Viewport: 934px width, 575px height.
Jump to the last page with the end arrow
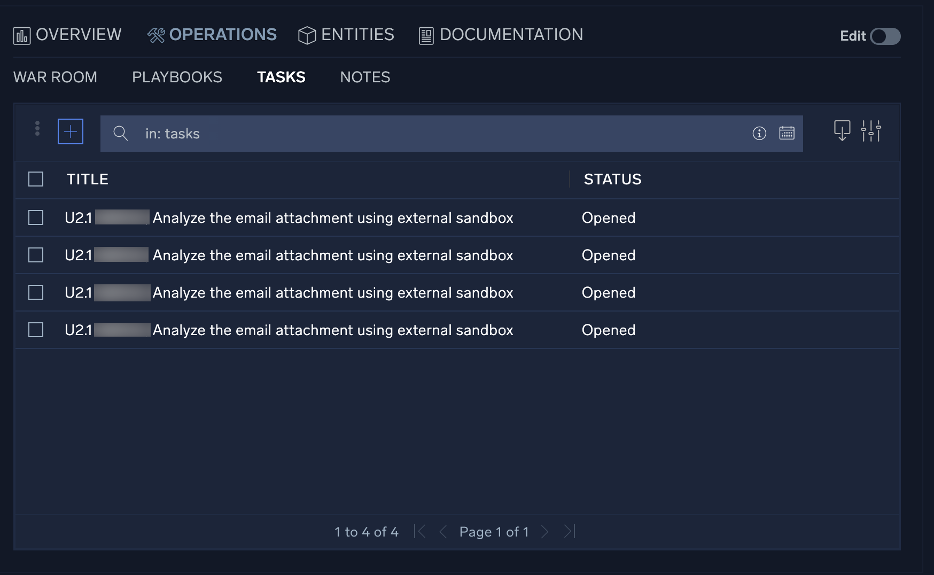[569, 531]
